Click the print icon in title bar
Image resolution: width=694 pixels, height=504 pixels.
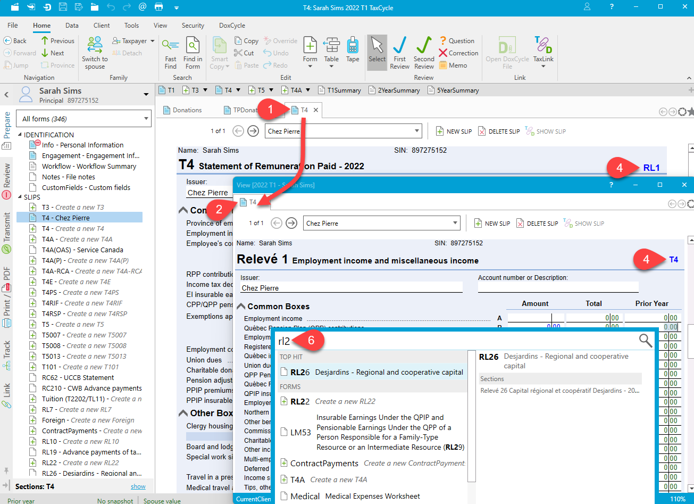click(158, 7)
